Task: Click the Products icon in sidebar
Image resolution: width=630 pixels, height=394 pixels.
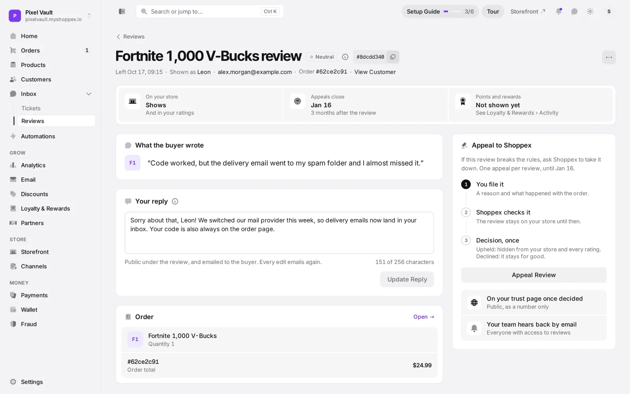Action: pos(13,65)
